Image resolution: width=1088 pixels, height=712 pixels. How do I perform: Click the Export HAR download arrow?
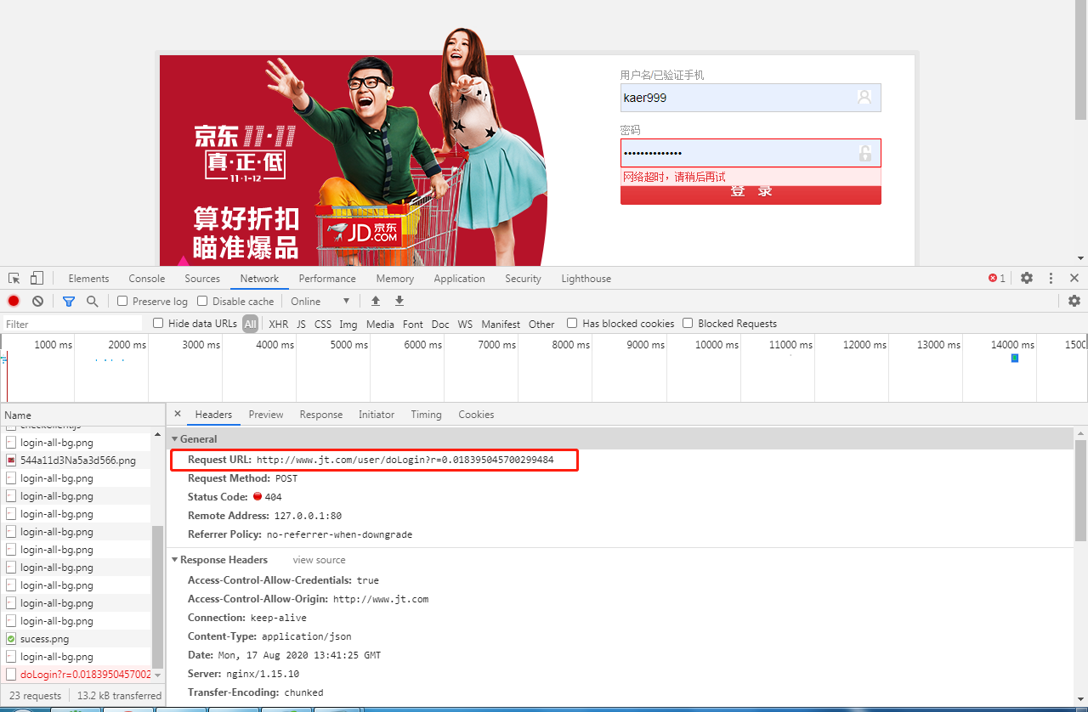pyautogui.click(x=399, y=301)
